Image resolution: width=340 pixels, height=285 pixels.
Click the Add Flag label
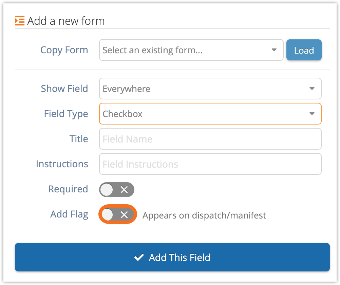click(69, 214)
